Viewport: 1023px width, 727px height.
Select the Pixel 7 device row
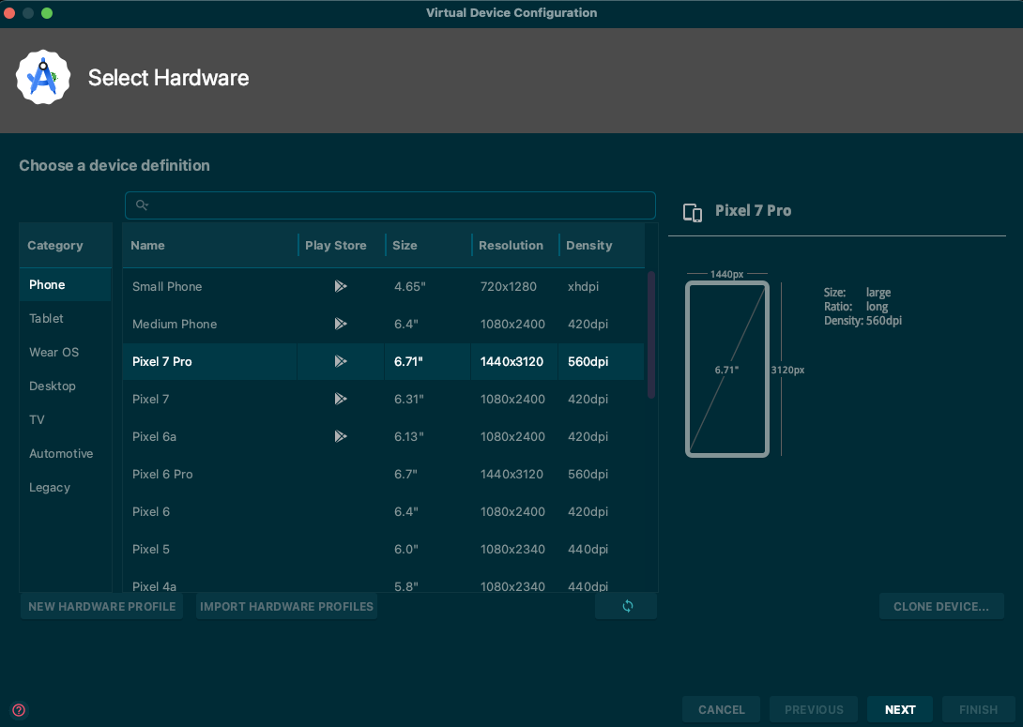click(x=384, y=399)
